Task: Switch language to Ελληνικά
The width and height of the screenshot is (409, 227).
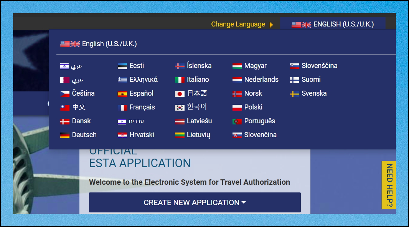Action: [143, 80]
